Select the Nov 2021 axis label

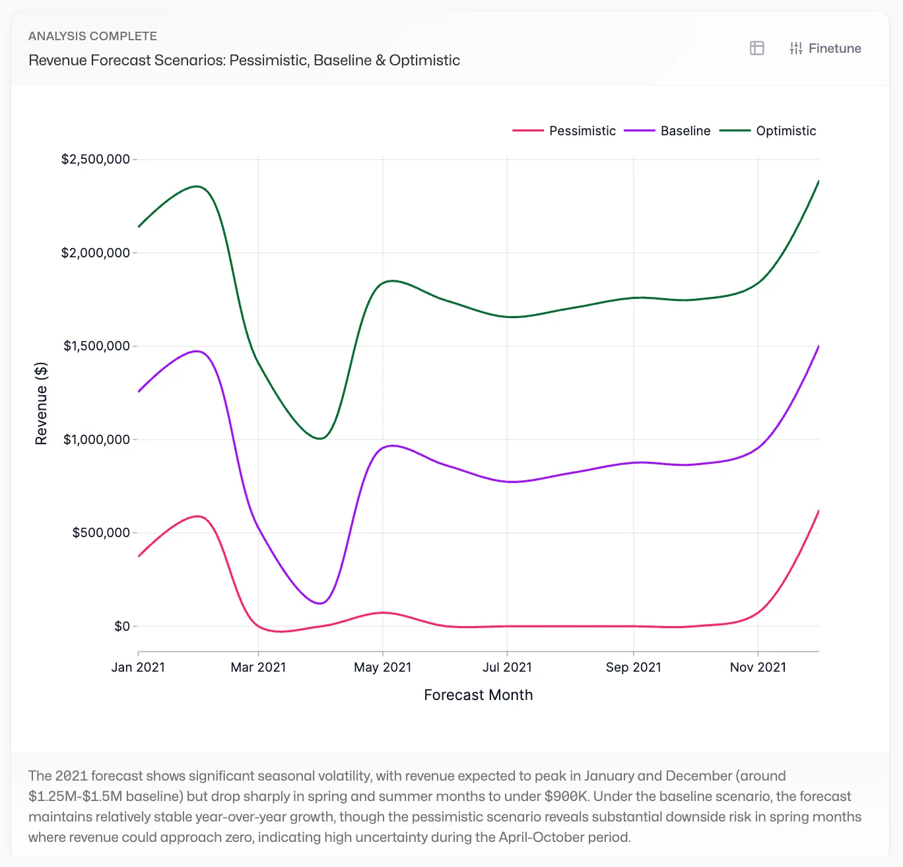(758, 667)
